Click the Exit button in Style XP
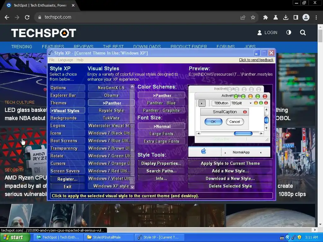 pos(68,187)
